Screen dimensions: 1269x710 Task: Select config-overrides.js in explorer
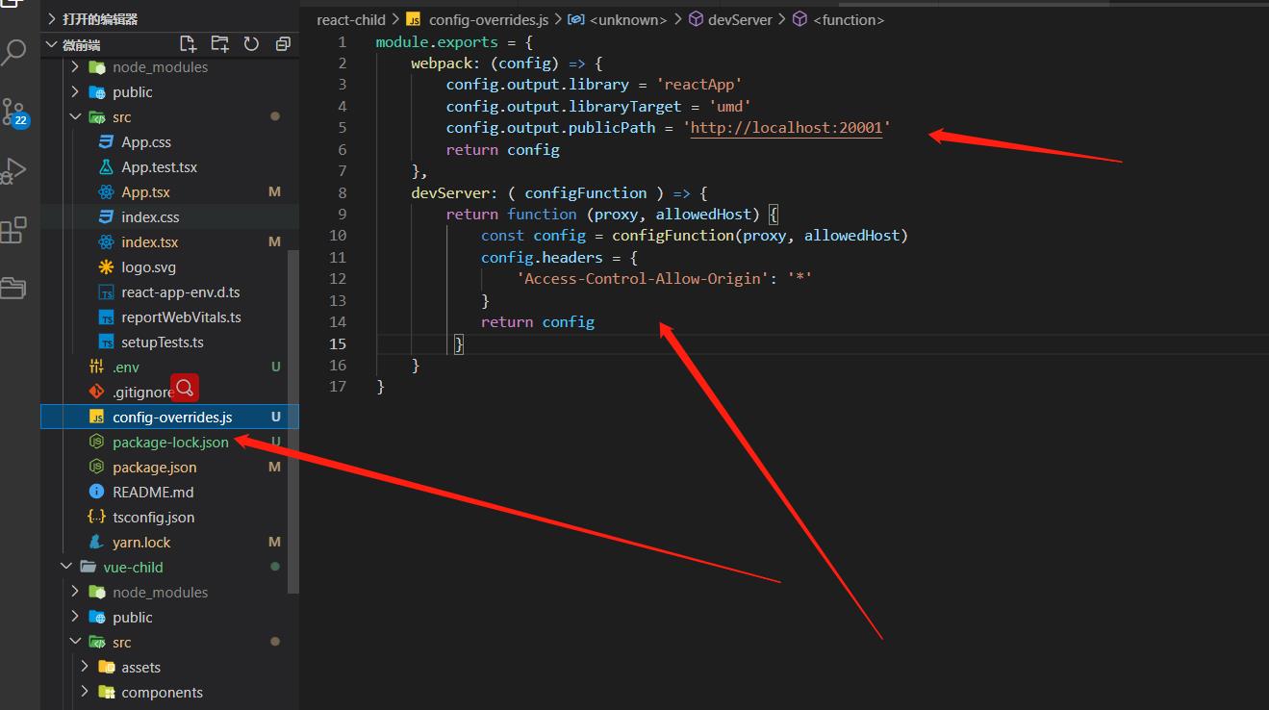tap(169, 418)
